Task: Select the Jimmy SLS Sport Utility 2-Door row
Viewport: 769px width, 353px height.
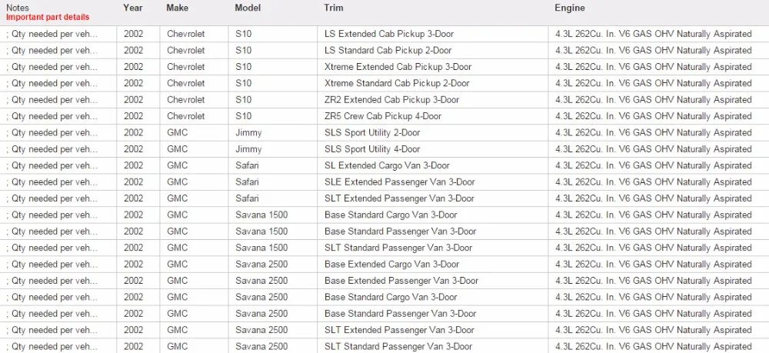Action: point(384,133)
